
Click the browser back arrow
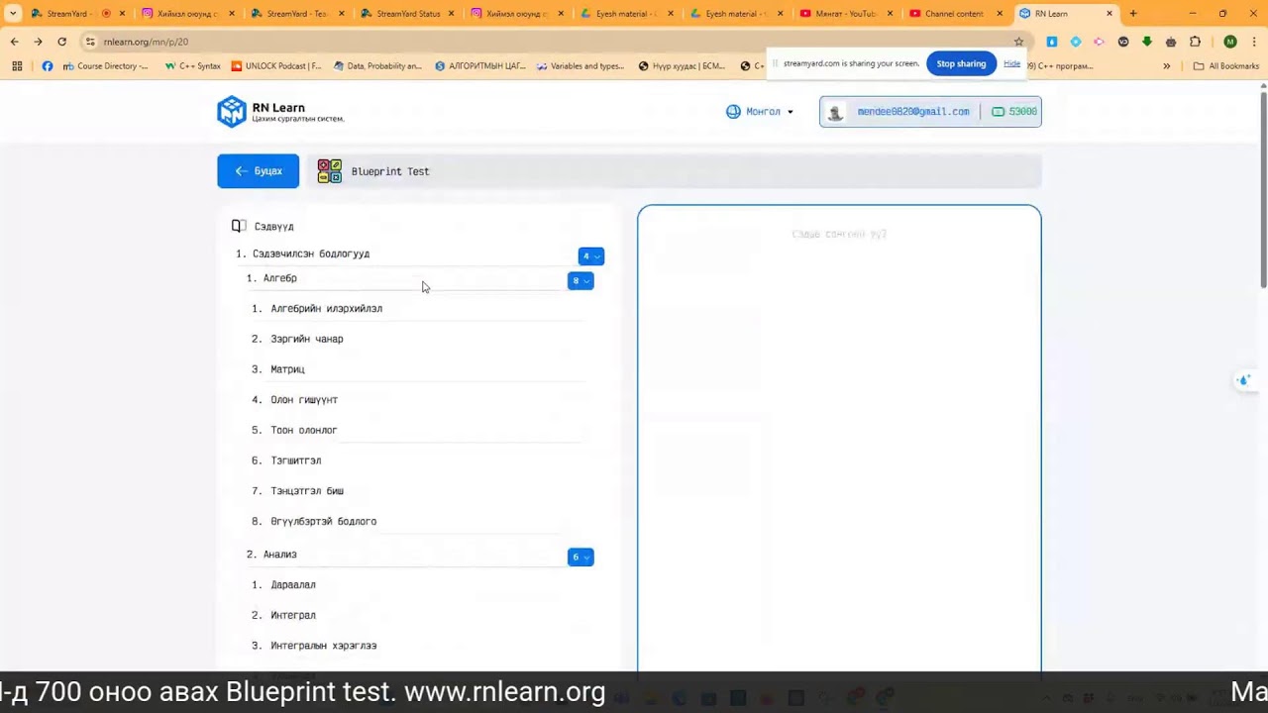pos(15,42)
